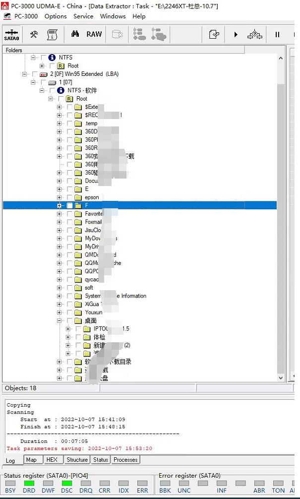Check the box for 体检 folder

78,337
